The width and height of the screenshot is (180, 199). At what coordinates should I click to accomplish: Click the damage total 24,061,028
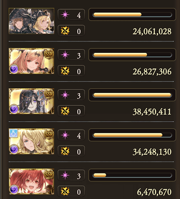click(152, 31)
